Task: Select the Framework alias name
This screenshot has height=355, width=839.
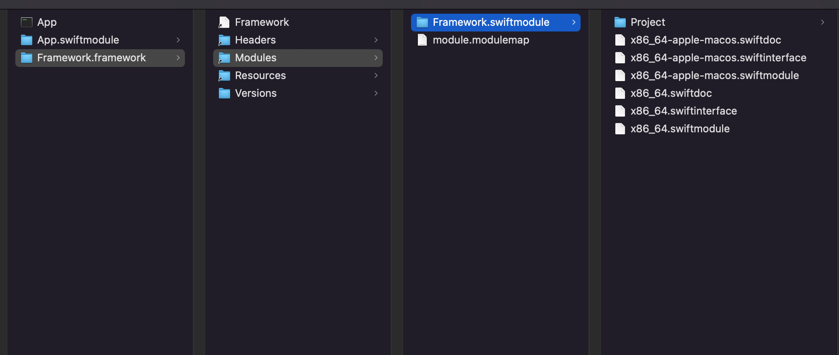Action: 262,22
